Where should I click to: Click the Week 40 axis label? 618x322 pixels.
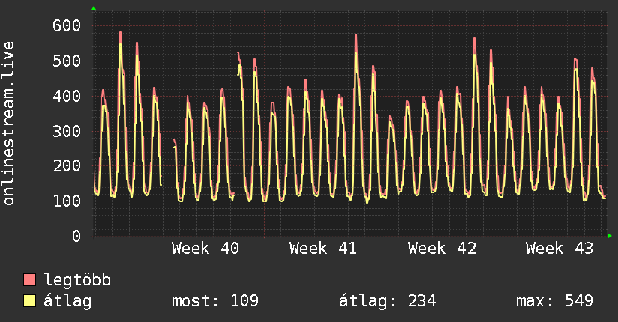coord(205,249)
